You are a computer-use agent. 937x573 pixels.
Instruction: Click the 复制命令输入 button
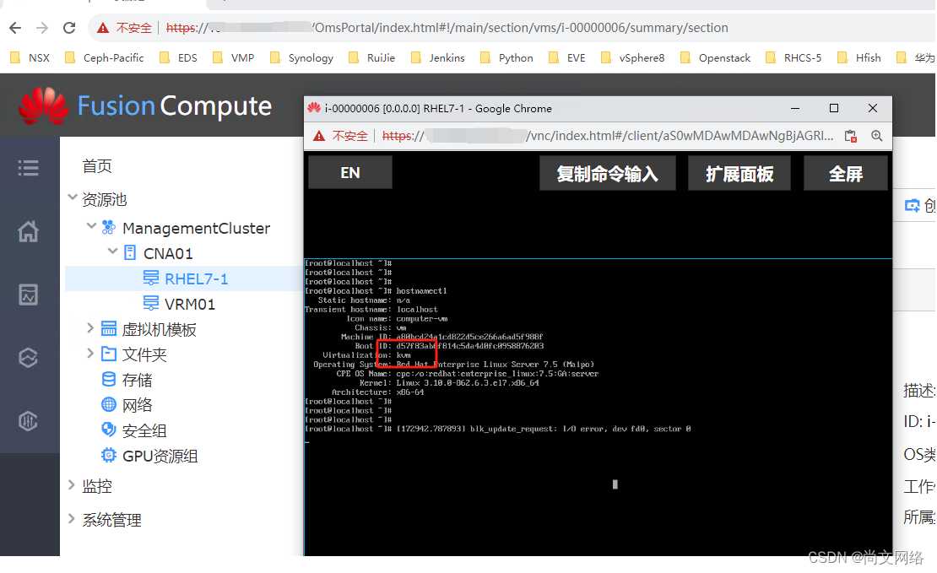tap(608, 173)
